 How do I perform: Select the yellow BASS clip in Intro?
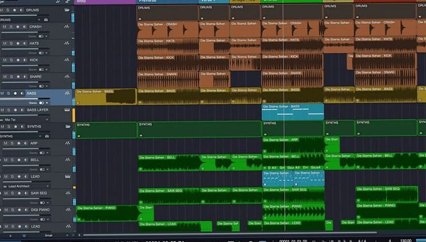pos(106,97)
